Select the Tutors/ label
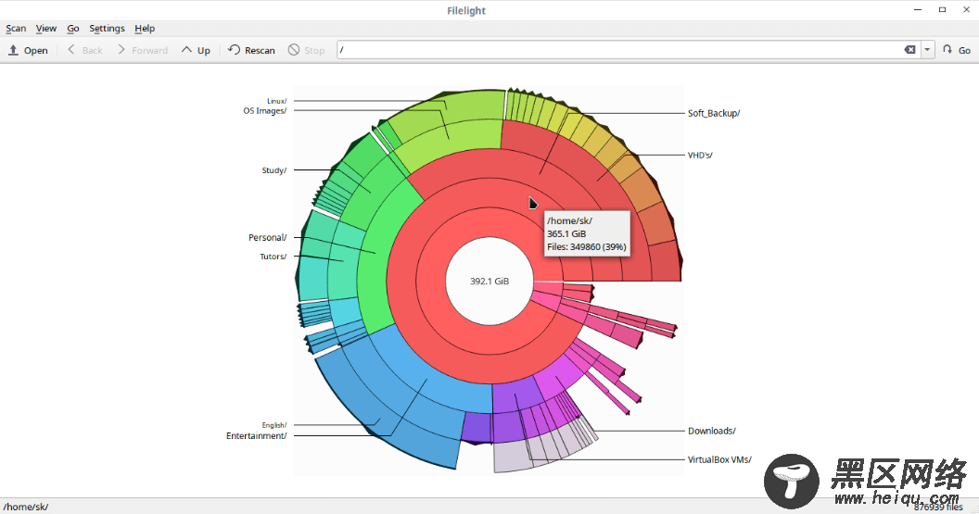This screenshot has height=514, width=979. pyautogui.click(x=273, y=257)
